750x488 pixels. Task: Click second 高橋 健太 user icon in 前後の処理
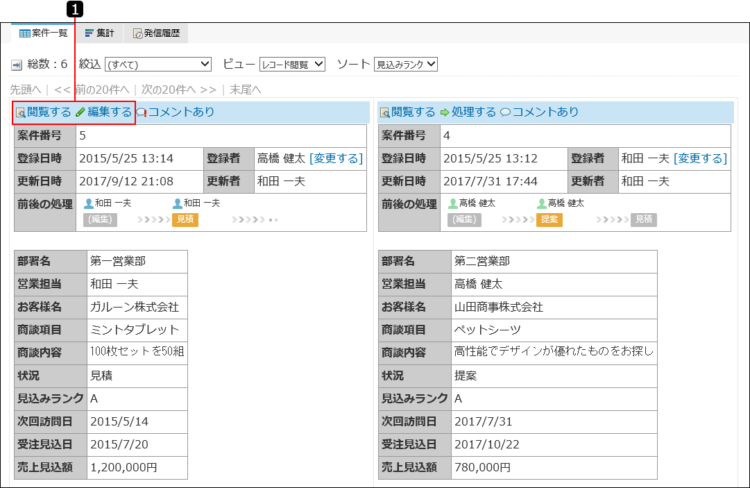541,204
